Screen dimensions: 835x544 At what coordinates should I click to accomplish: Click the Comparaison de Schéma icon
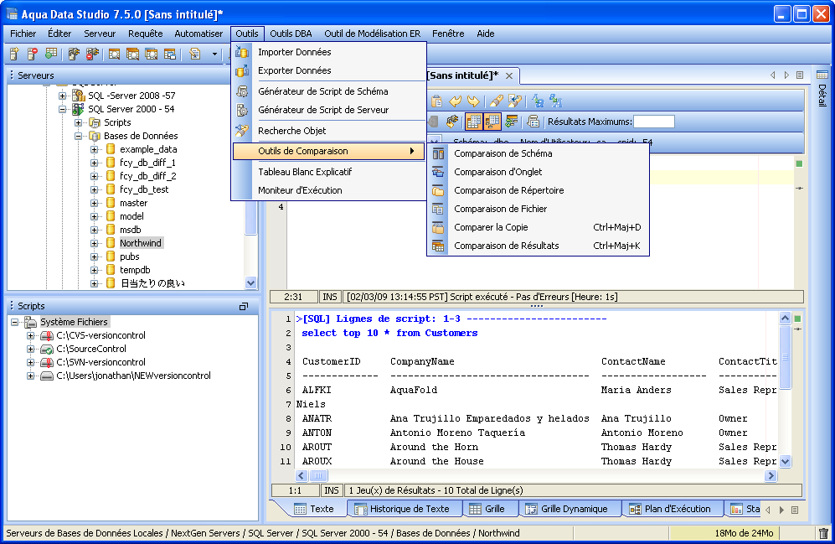coord(438,153)
